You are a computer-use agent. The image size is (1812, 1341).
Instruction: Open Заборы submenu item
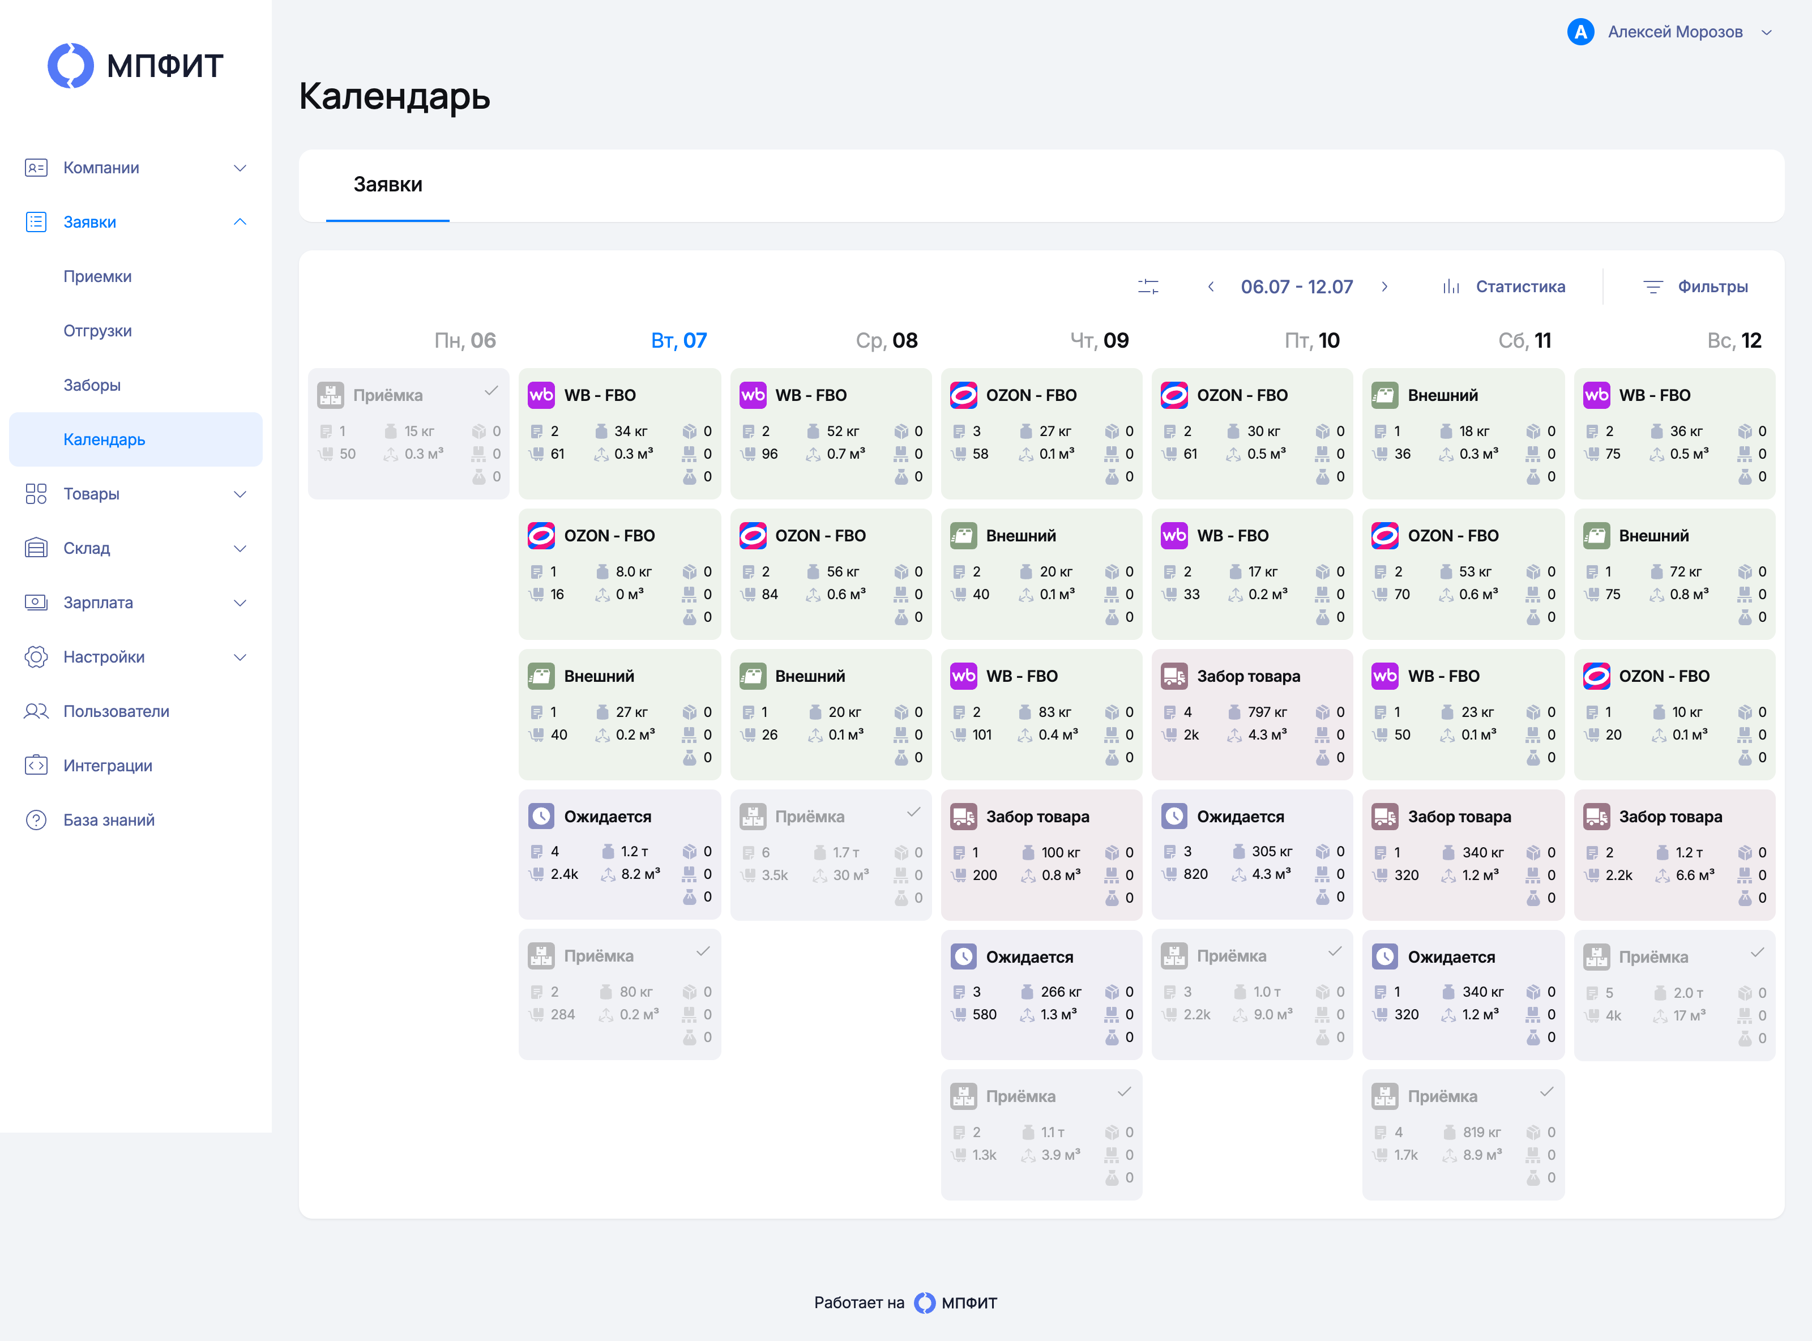(92, 385)
